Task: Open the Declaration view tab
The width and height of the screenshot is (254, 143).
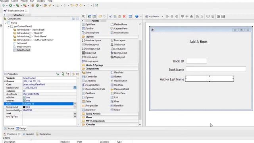Action: point(43,134)
